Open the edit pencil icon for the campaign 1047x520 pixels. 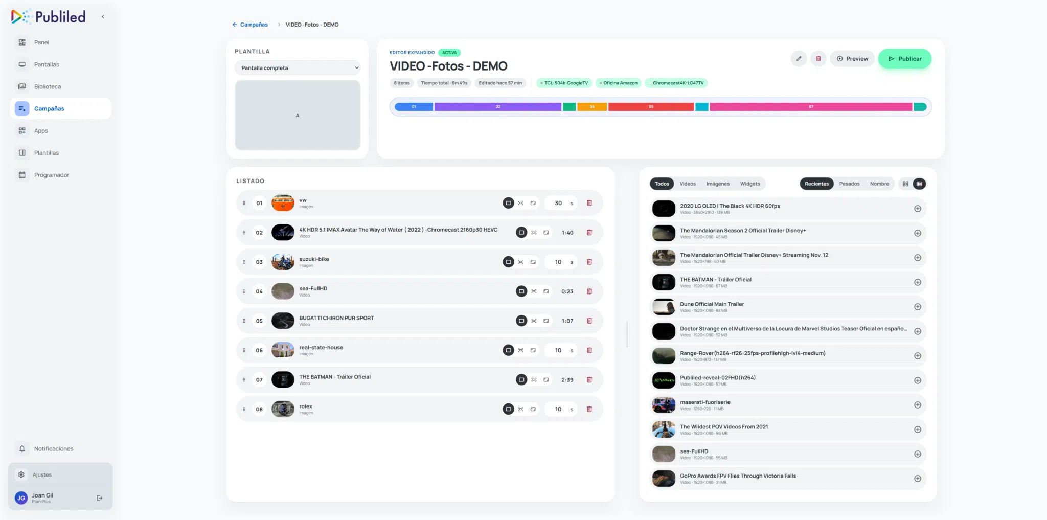(799, 59)
